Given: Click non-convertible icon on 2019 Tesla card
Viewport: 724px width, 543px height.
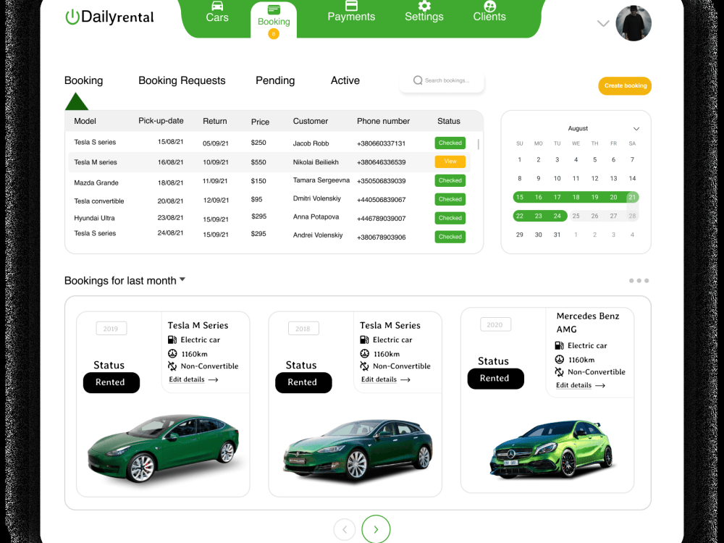Looking at the screenshot, I should coord(172,366).
